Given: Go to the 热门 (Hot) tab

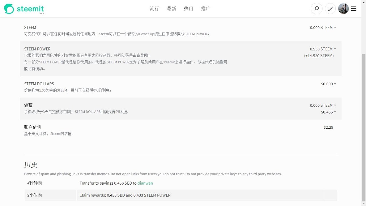Looking at the screenshot, I should point(188,9).
